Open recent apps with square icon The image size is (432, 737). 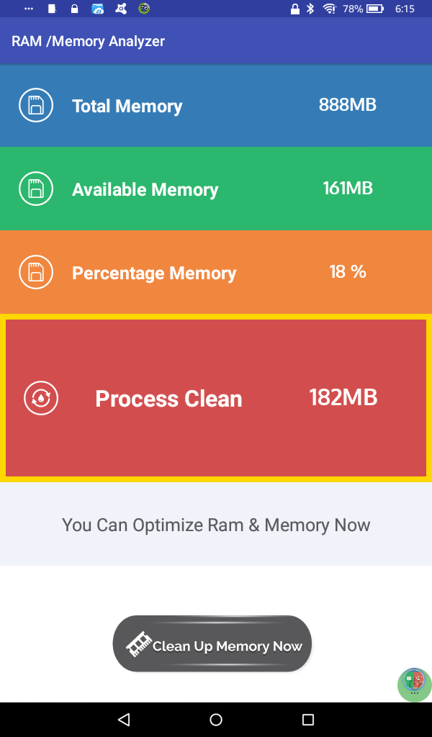click(x=308, y=719)
